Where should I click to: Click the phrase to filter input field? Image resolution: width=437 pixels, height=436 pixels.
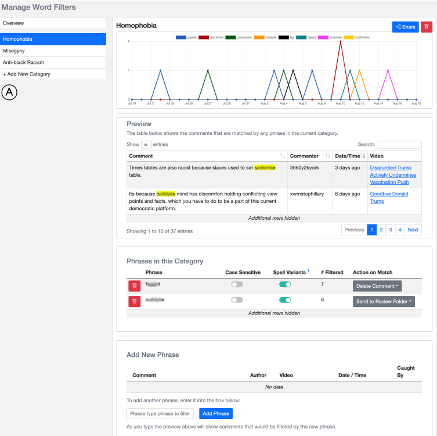[160, 414]
